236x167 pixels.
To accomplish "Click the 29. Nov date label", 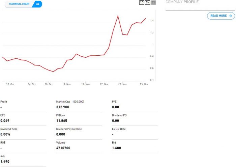I will (x=144, y=84).
